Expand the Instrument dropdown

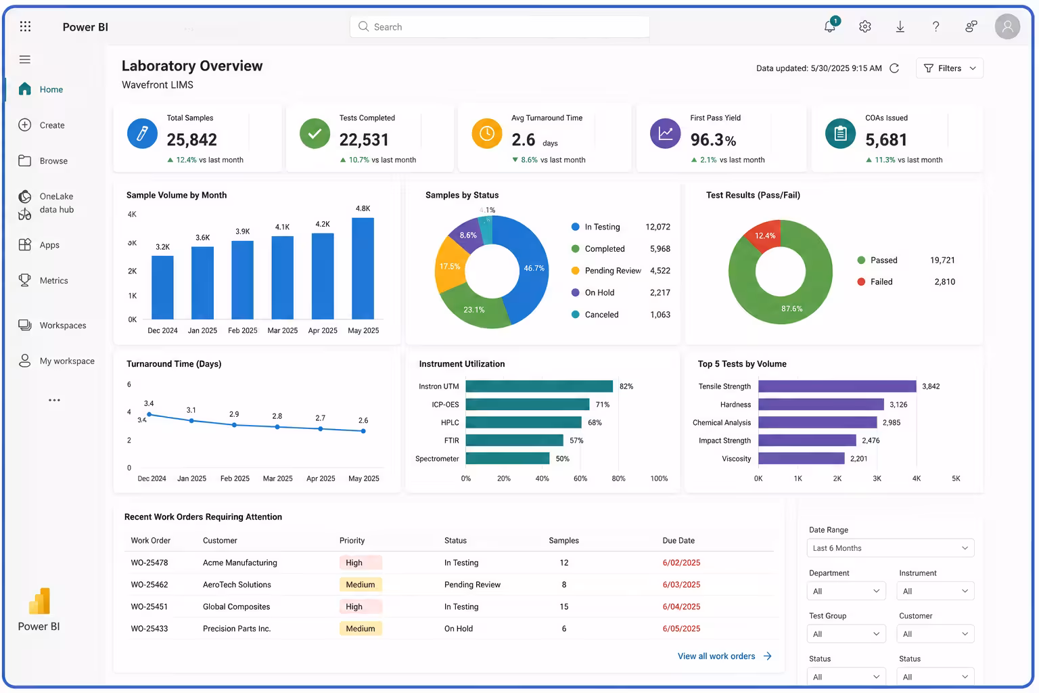(x=936, y=591)
